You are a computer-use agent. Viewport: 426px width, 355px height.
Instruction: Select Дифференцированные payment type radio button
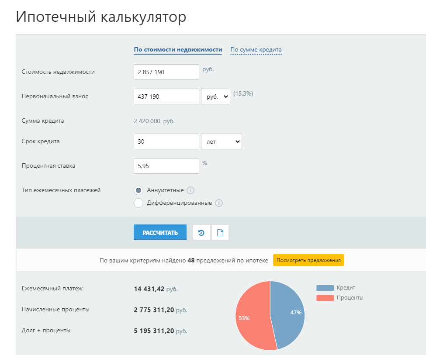[x=139, y=203]
